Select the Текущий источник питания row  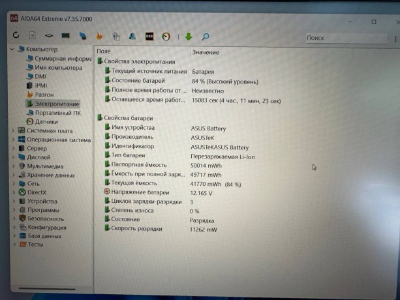tap(159, 71)
